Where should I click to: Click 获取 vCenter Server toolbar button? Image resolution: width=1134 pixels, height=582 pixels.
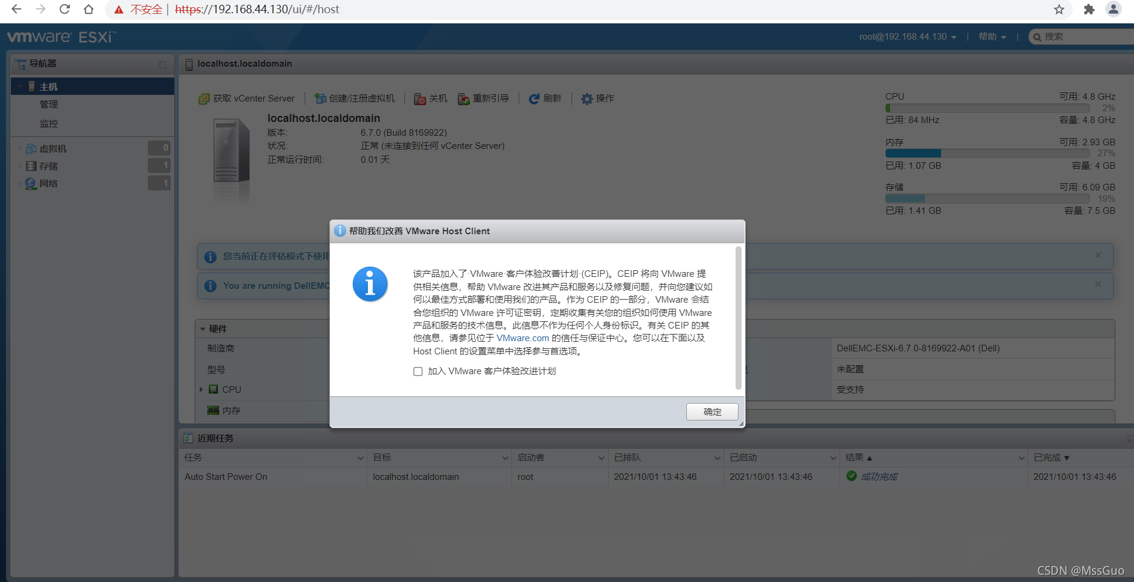pyautogui.click(x=246, y=99)
